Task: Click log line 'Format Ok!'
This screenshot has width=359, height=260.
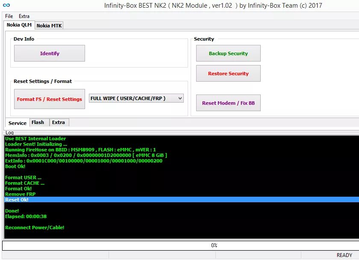Action: [18, 189]
